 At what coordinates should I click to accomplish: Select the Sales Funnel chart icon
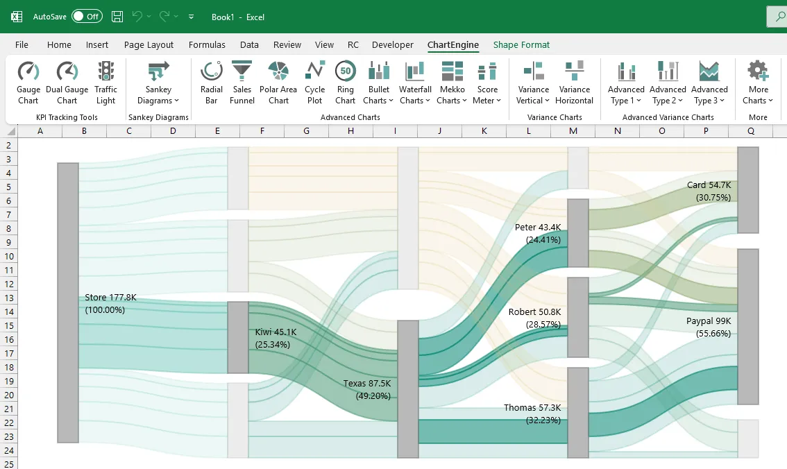click(x=242, y=81)
